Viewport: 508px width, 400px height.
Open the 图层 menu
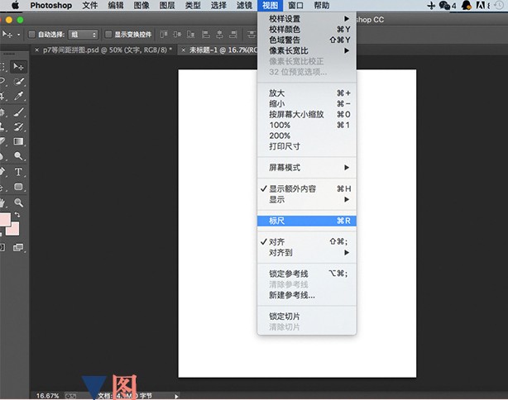(x=167, y=5)
